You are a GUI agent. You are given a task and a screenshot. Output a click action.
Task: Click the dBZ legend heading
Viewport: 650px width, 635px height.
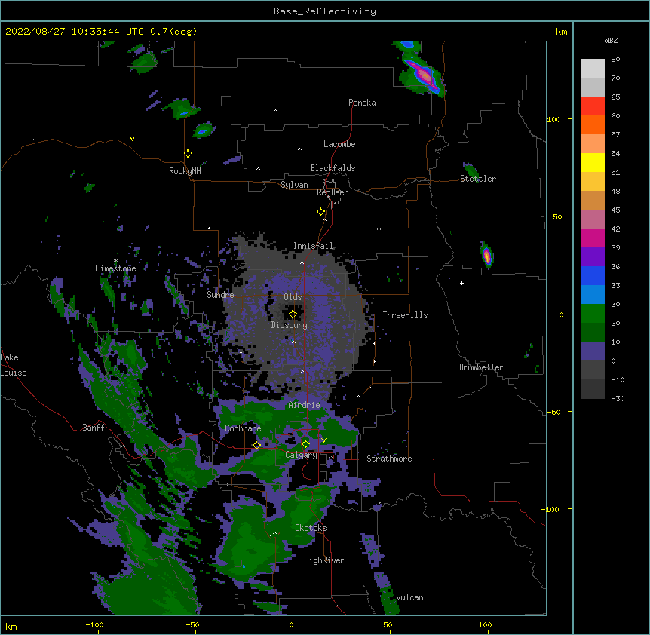(x=611, y=40)
